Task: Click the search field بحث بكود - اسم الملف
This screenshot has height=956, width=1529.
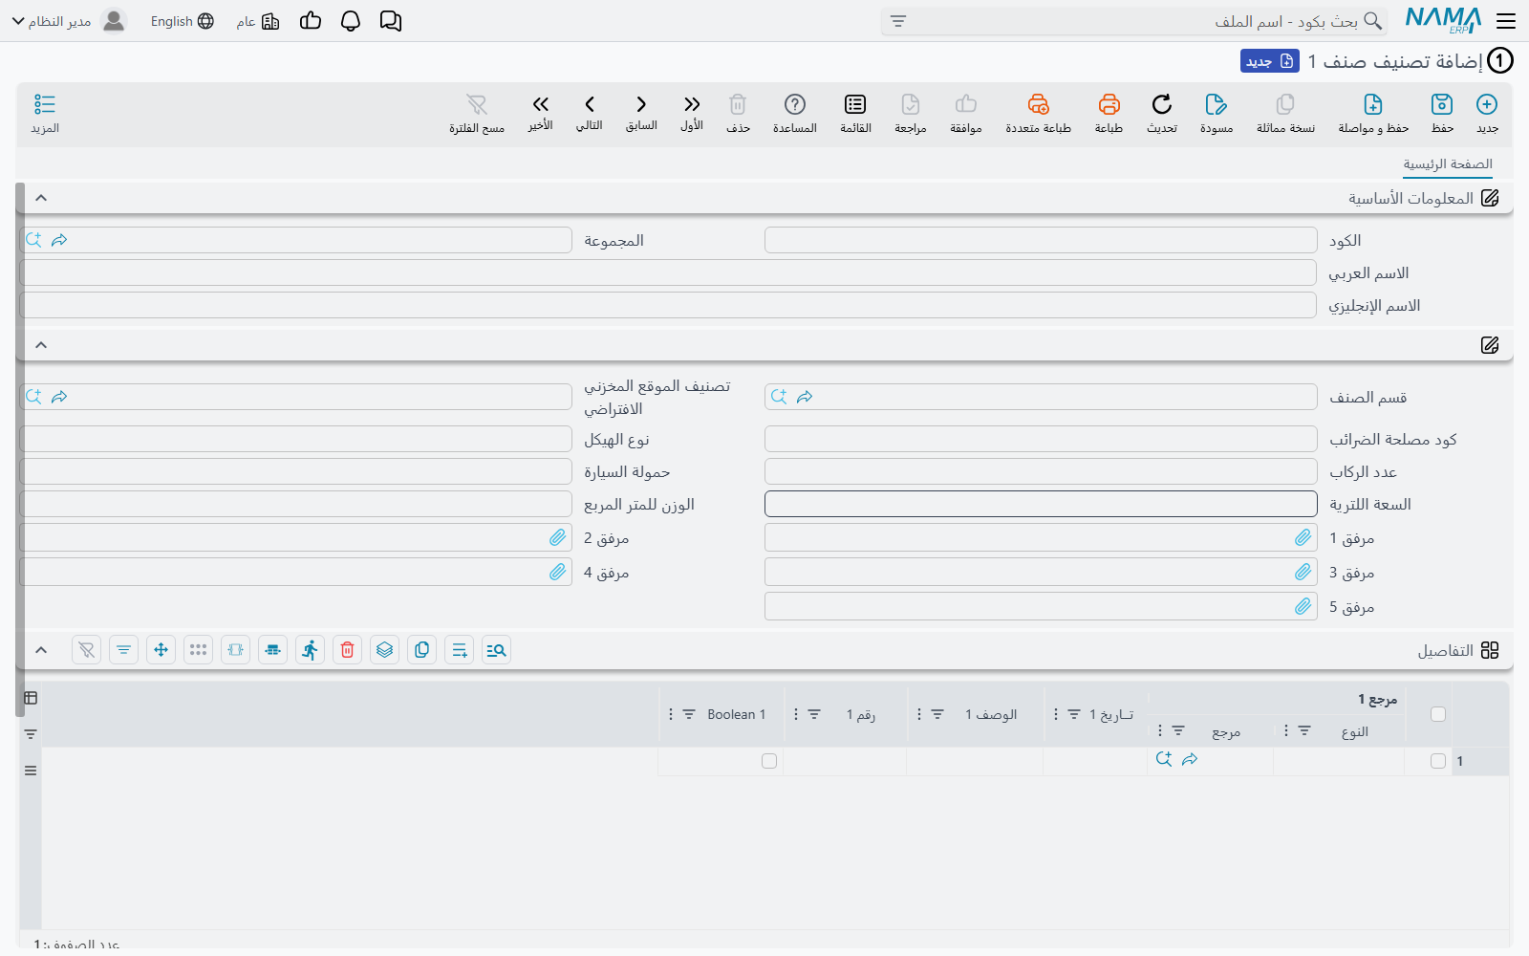Action: pos(1133,21)
